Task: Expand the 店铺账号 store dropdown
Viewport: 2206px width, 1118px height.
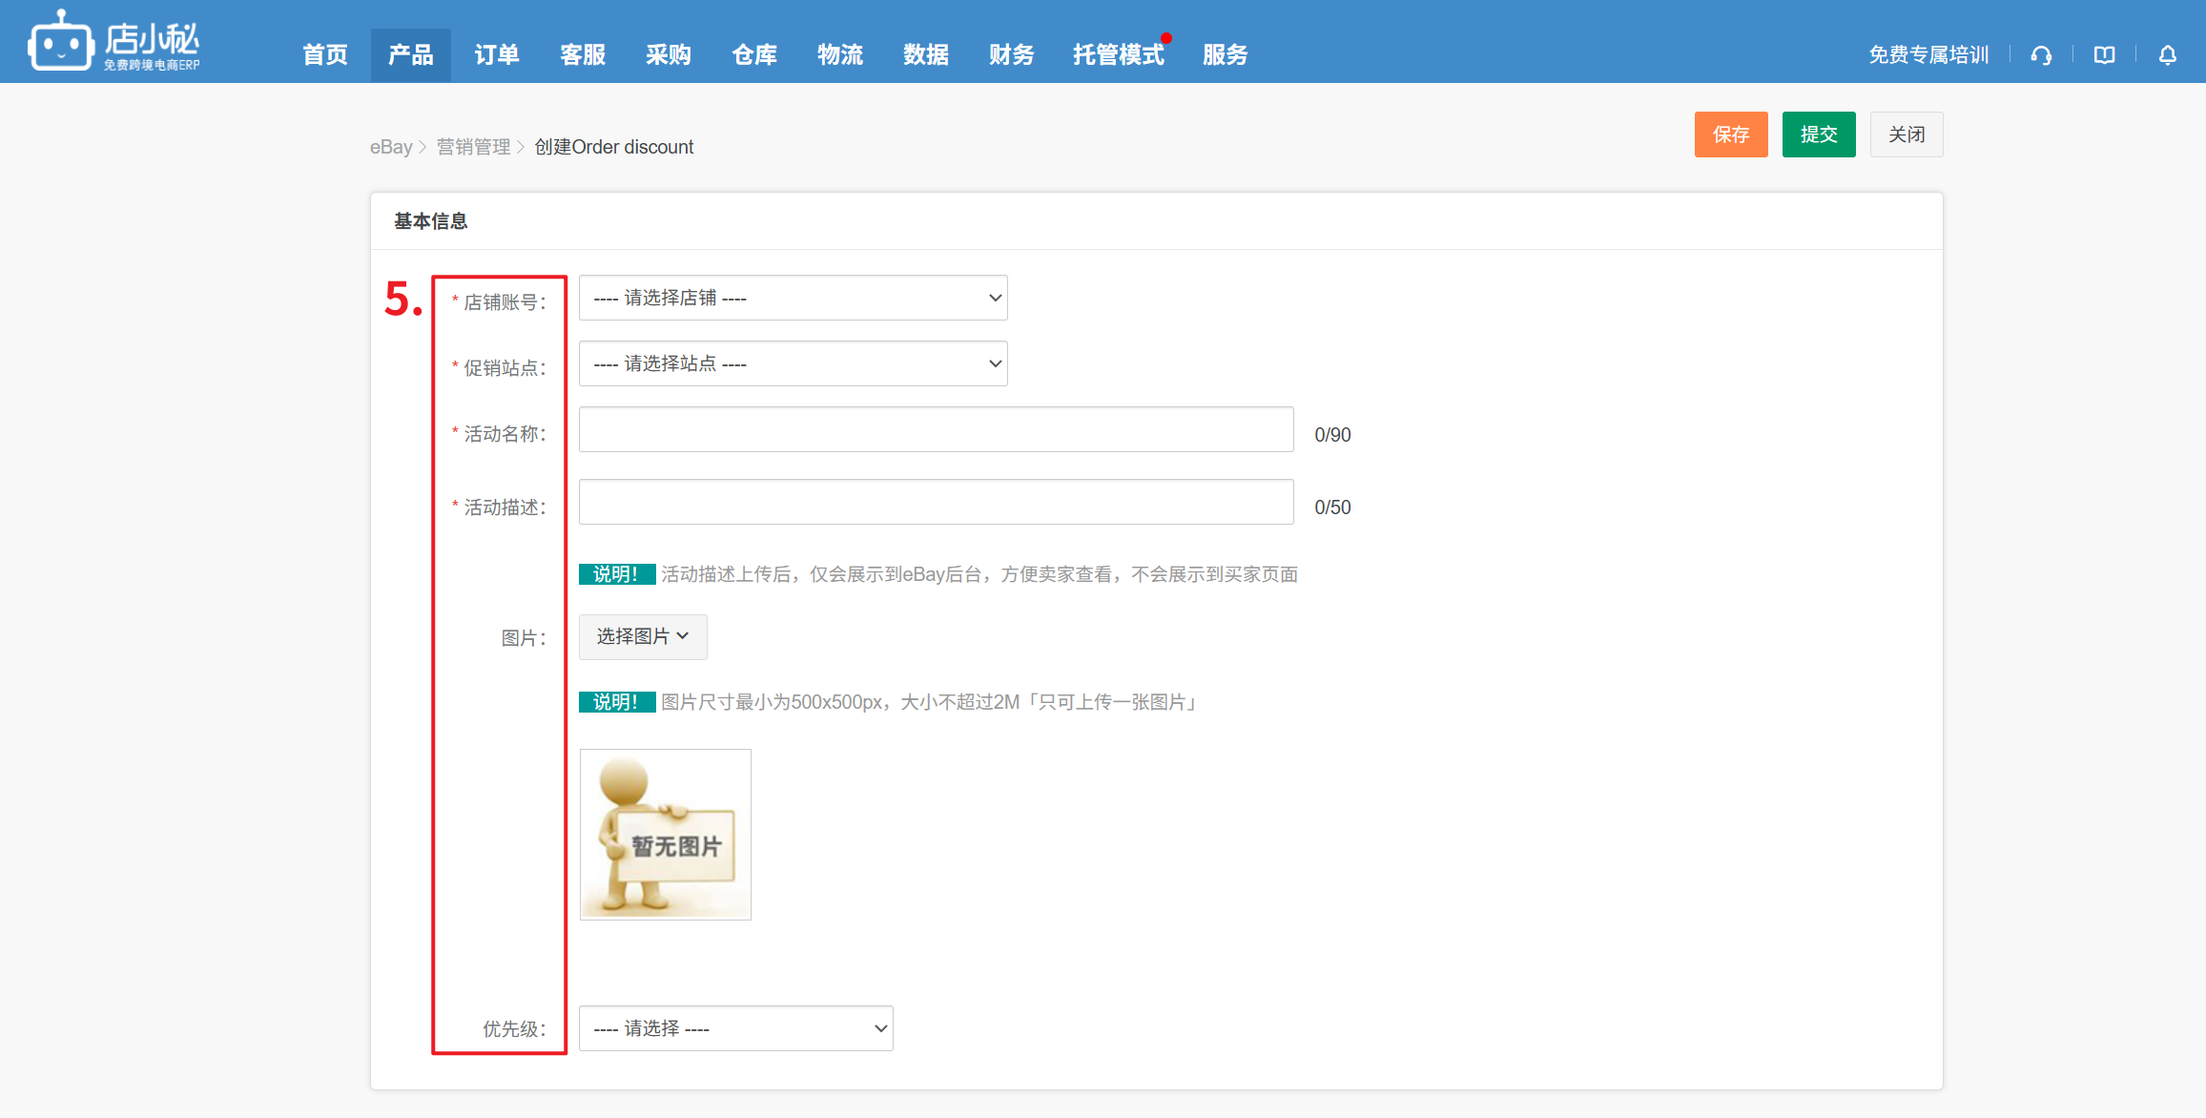Action: click(793, 298)
